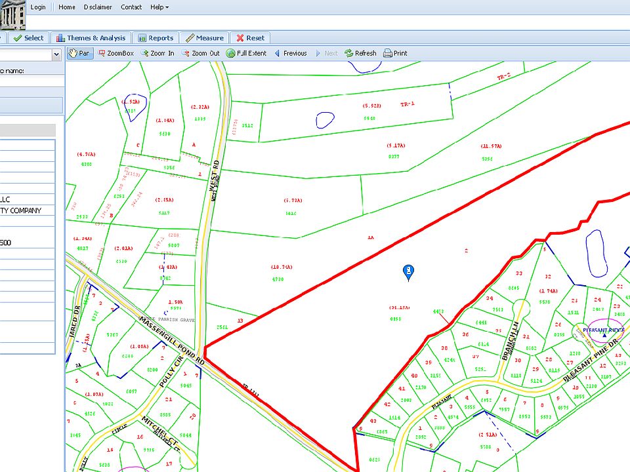630x472 pixels.
Task: Open Themes & Analysis tab
Action: tap(91, 38)
